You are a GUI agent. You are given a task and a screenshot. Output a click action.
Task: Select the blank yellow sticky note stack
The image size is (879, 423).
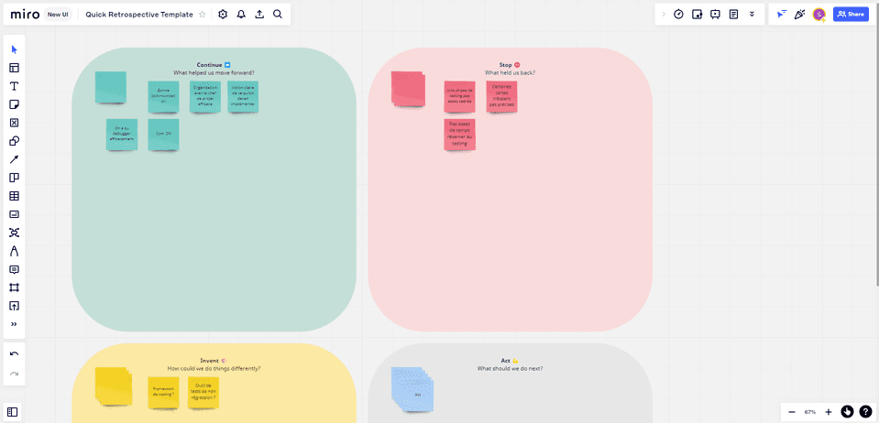click(x=114, y=385)
